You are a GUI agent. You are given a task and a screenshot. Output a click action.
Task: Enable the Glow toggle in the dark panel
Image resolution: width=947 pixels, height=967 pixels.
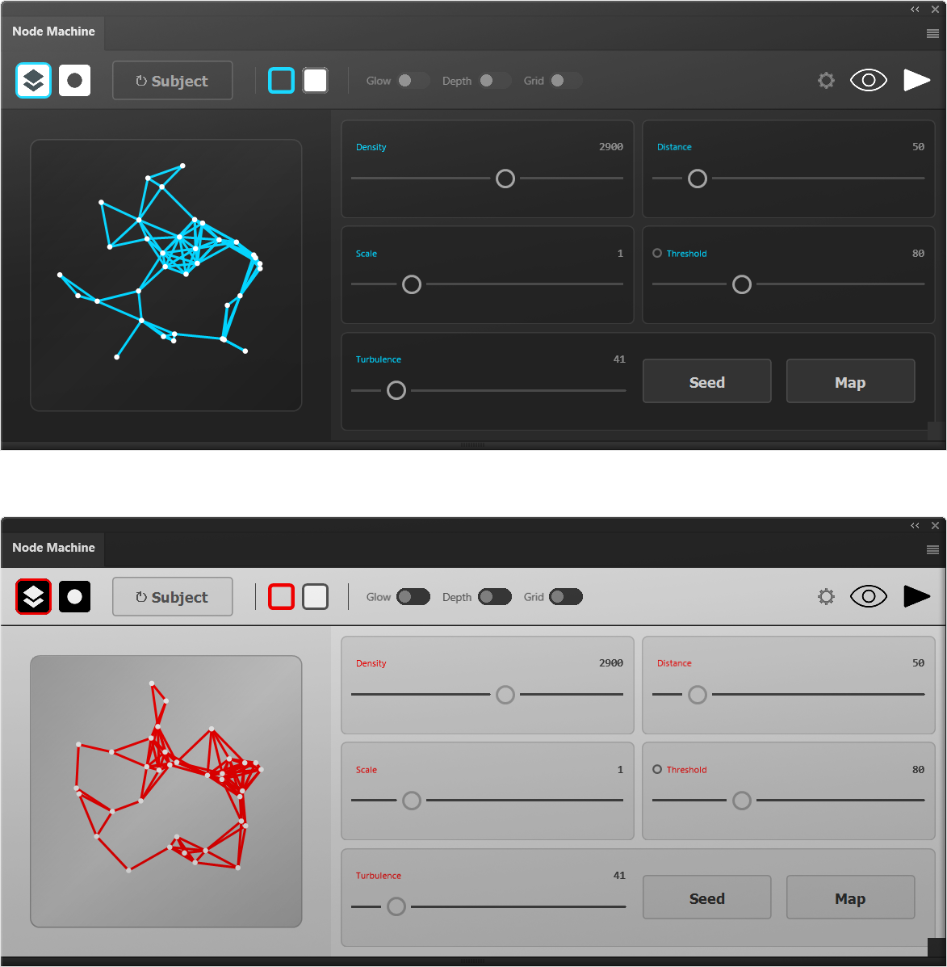point(413,81)
